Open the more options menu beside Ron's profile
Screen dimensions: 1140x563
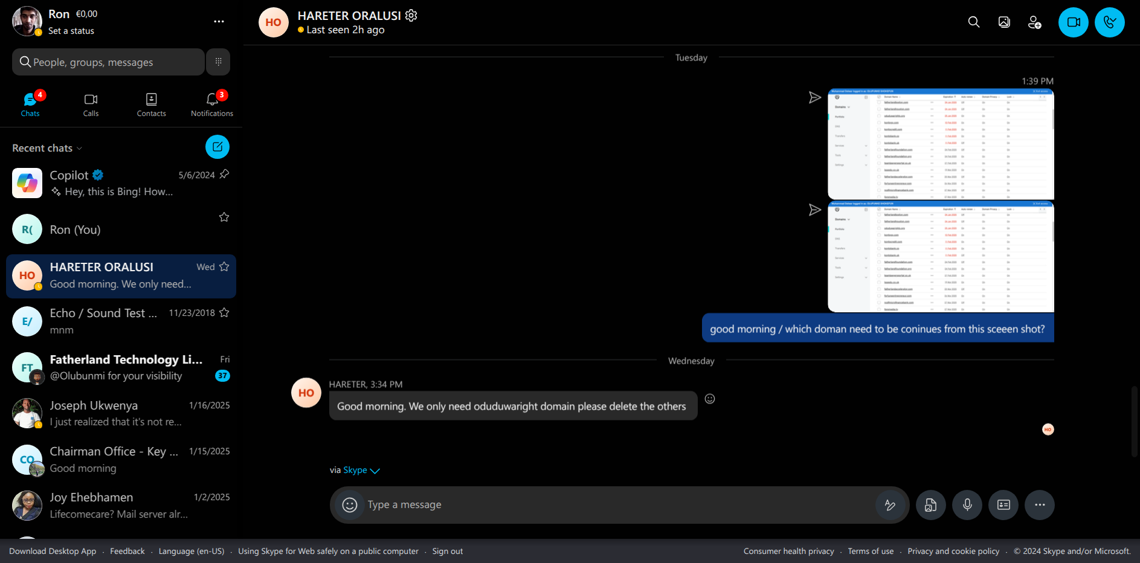[x=219, y=22]
